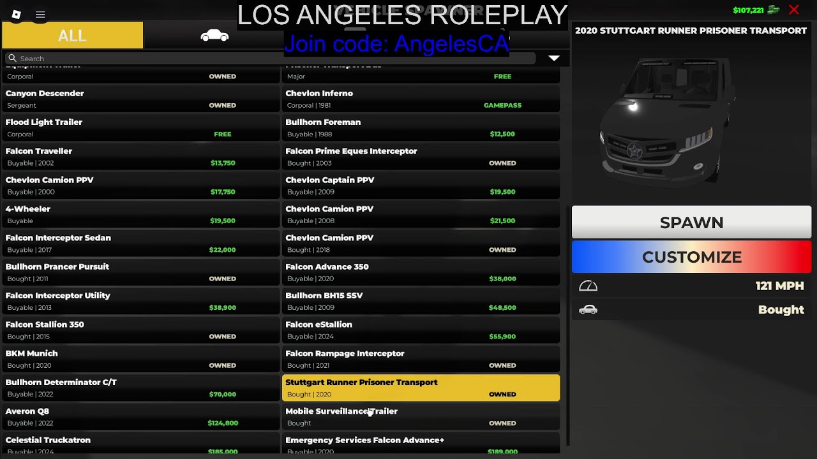Choose the Falcon Traveller listing
The height and width of the screenshot is (459, 817).
pos(141,157)
